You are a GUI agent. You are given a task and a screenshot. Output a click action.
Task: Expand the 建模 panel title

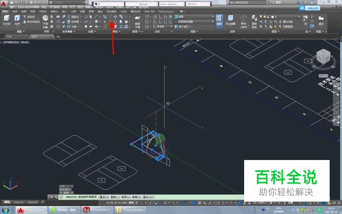(20, 32)
